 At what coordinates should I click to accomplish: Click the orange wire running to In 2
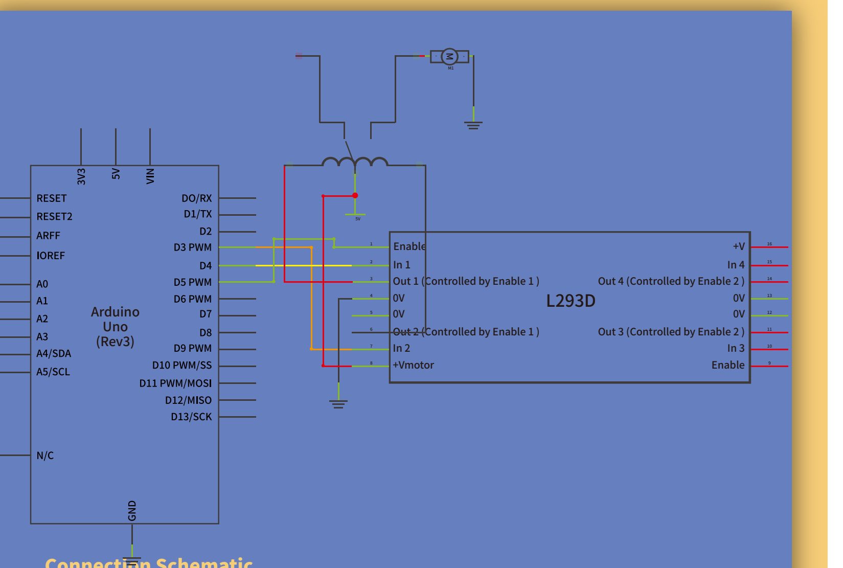coord(311,298)
